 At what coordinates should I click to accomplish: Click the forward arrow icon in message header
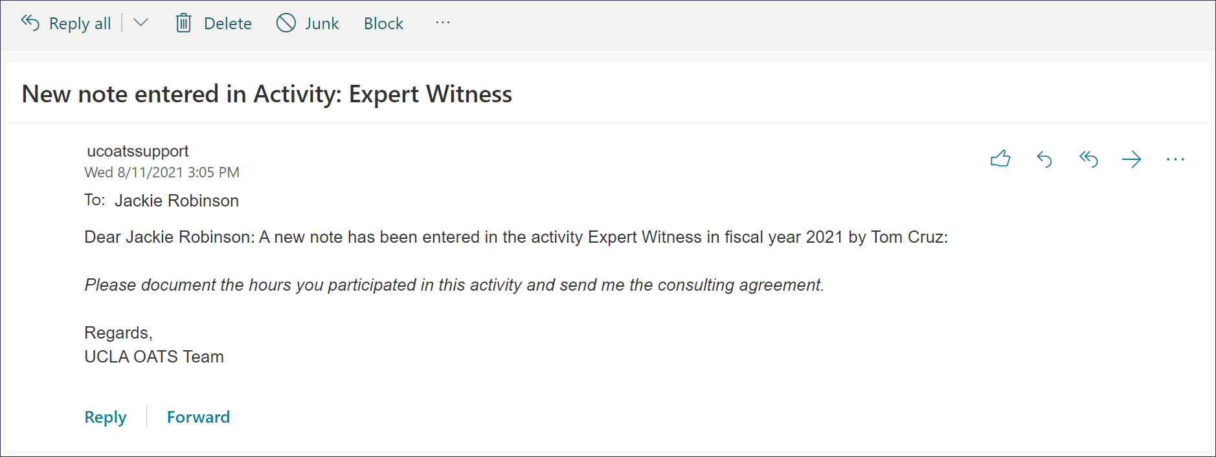click(1131, 159)
